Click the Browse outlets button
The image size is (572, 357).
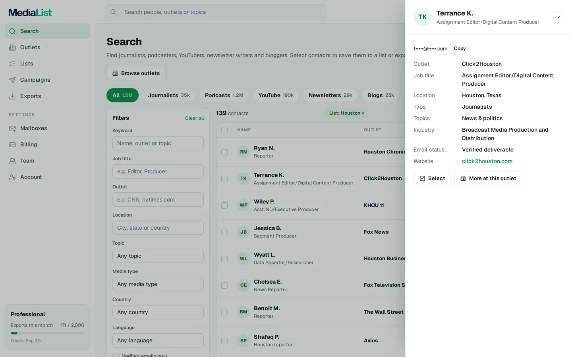136,73
